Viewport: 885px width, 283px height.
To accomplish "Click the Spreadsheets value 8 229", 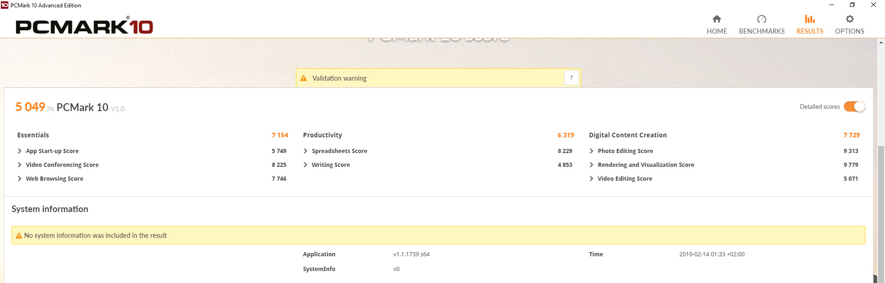I will pos(565,151).
